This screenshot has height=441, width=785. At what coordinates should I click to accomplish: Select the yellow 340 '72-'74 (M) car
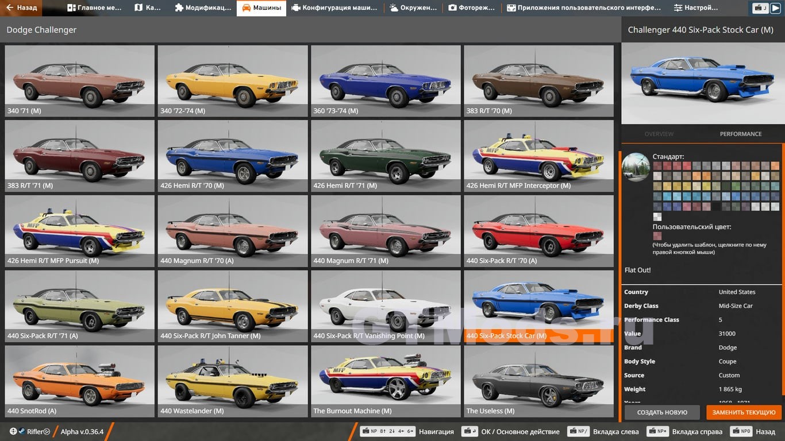tap(232, 81)
